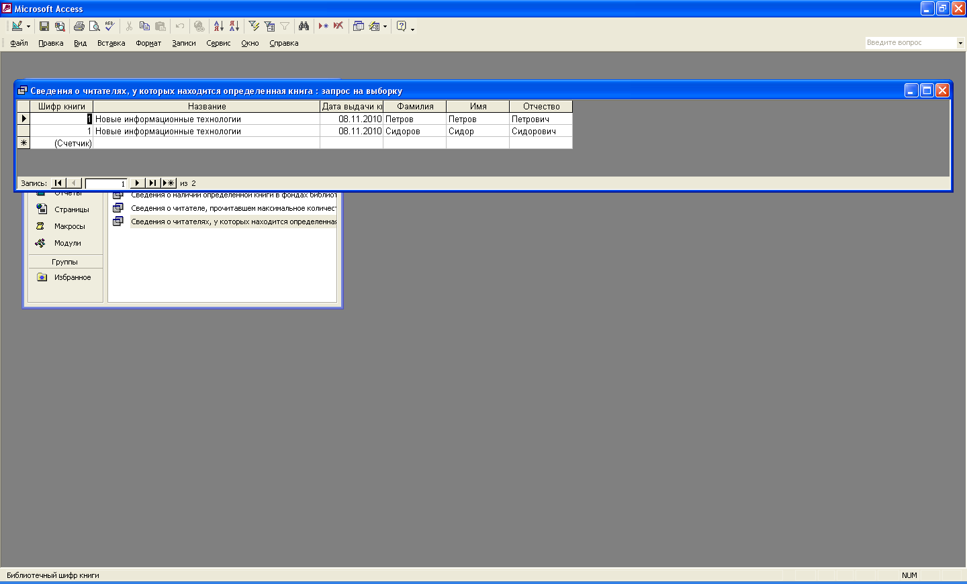Expand the View mode dropdown arrow
This screenshot has height=584, width=967.
point(28,27)
